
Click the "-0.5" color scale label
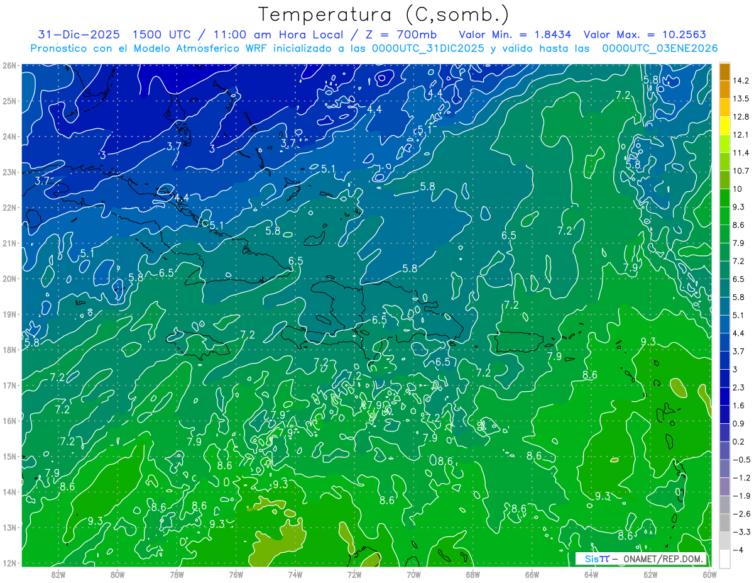(x=741, y=460)
